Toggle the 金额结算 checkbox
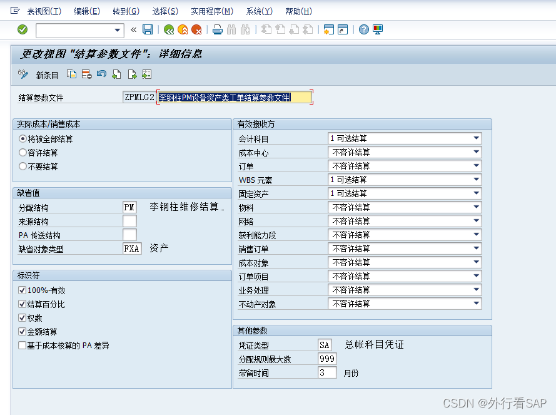 click(22, 332)
